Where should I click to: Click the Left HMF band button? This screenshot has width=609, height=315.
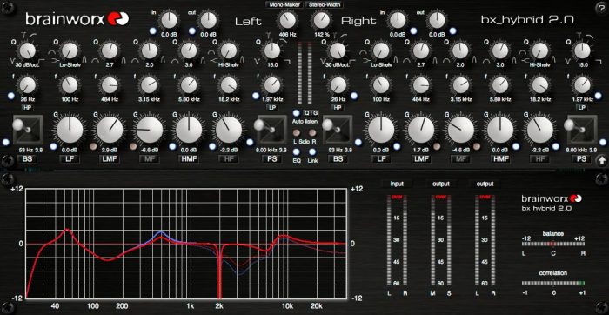(188, 158)
